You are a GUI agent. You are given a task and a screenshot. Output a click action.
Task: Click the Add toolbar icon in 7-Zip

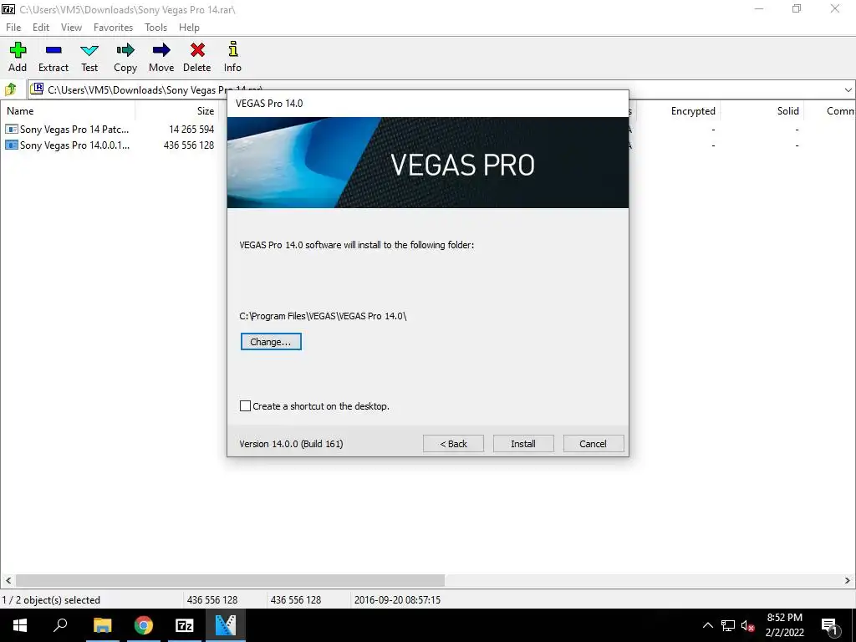(18, 57)
